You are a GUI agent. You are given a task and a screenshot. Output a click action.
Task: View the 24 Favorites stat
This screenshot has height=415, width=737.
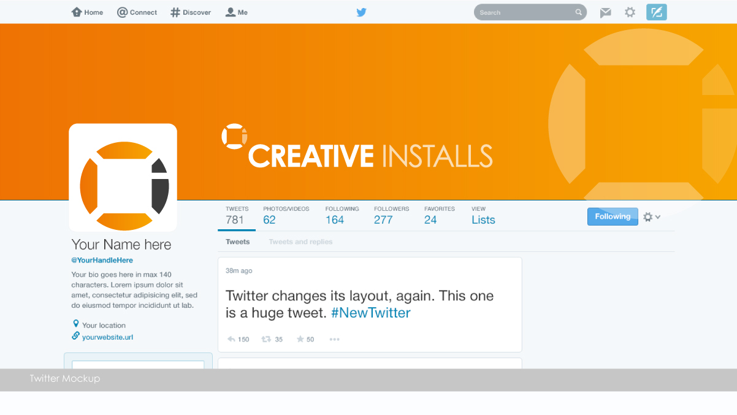coord(440,216)
